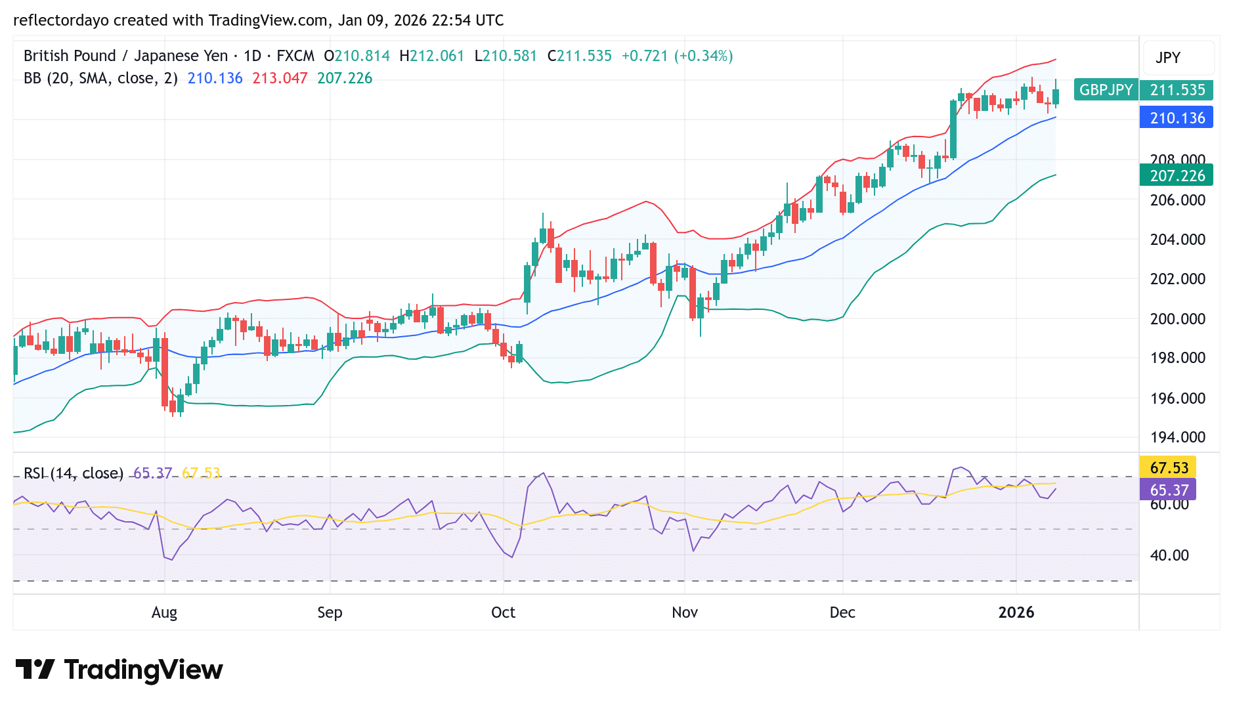Toggle visibility of the BB indicator
The image size is (1233, 709).
tap(98, 78)
